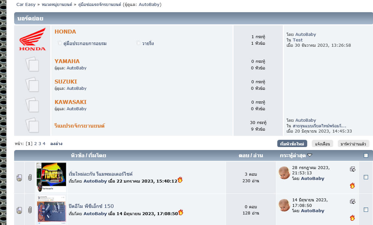Screen dimensions: 373x225
Task: Click flame icon below 14 มิถุนายน last post
Action: tap(353, 218)
